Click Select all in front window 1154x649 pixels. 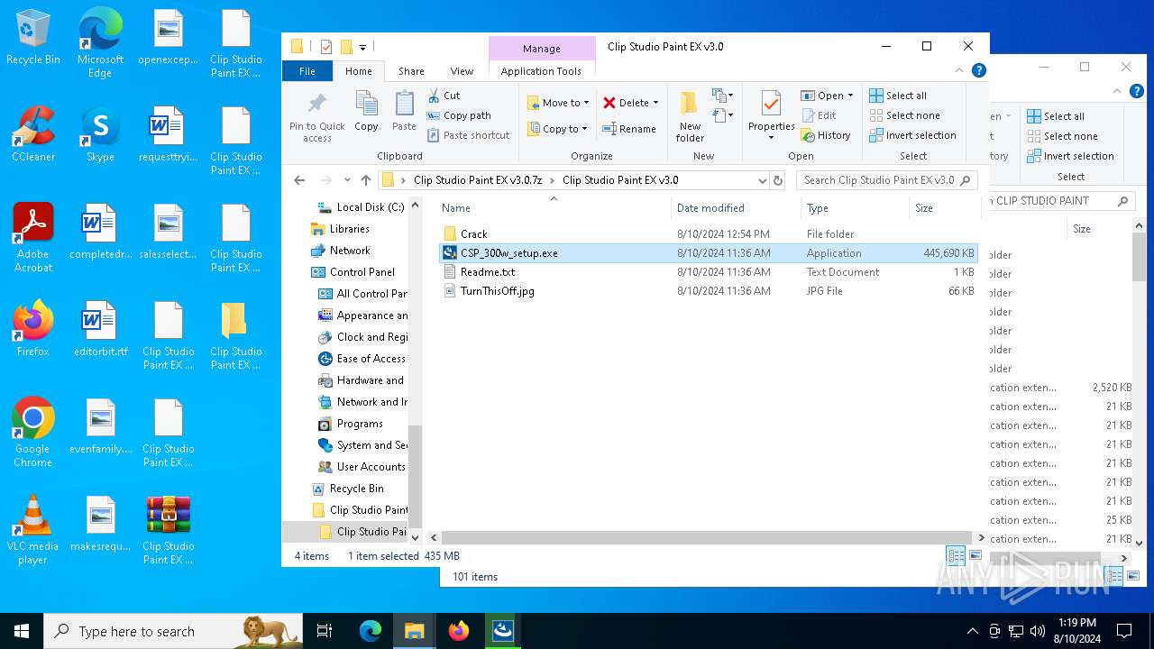pyautogui.click(x=898, y=96)
